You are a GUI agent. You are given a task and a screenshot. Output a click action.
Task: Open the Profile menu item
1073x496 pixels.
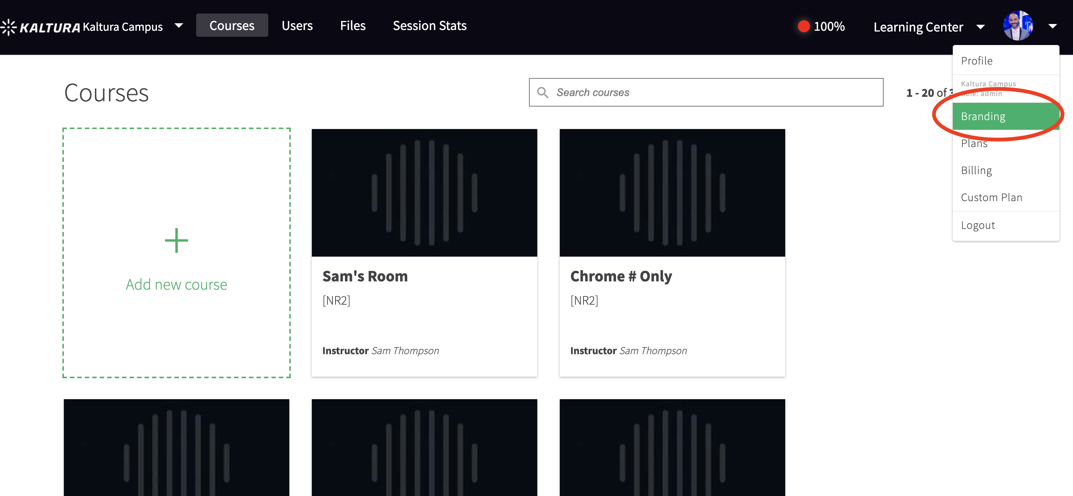[x=976, y=61]
